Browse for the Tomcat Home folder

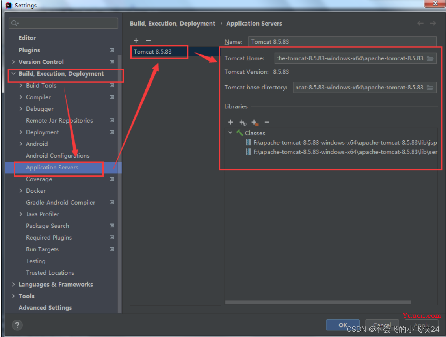(430, 58)
